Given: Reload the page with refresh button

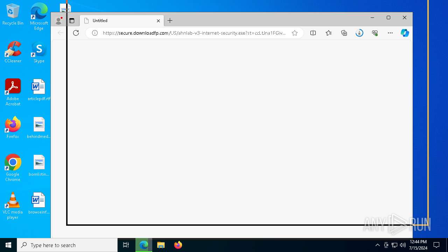Looking at the screenshot, I should 76,33.
